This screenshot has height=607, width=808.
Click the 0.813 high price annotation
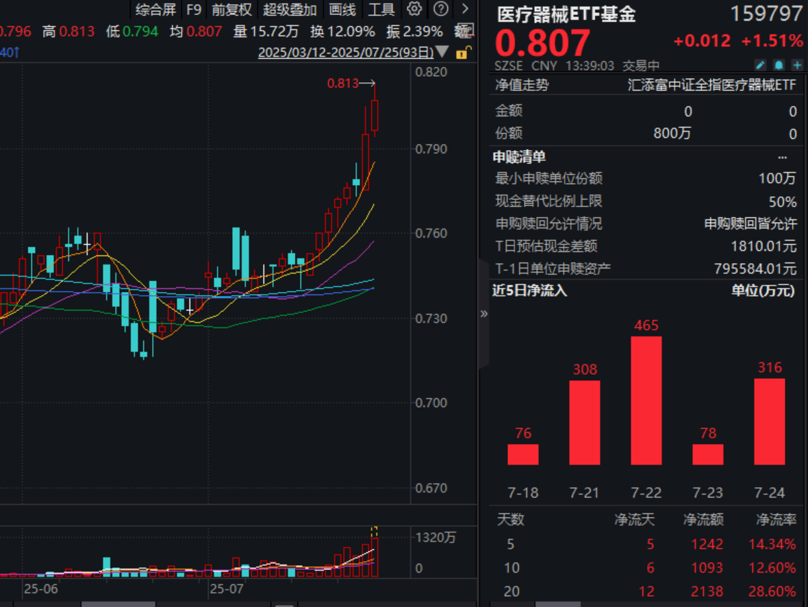(x=343, y=83)
